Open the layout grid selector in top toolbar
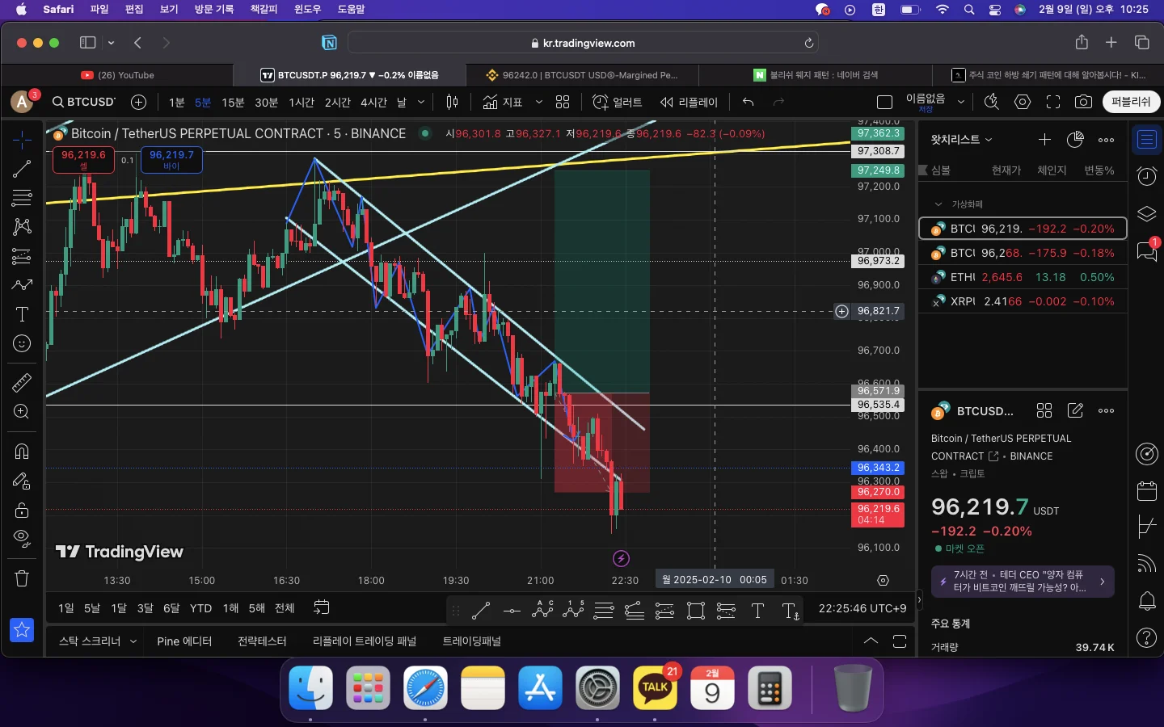 [x=563, y=102]
